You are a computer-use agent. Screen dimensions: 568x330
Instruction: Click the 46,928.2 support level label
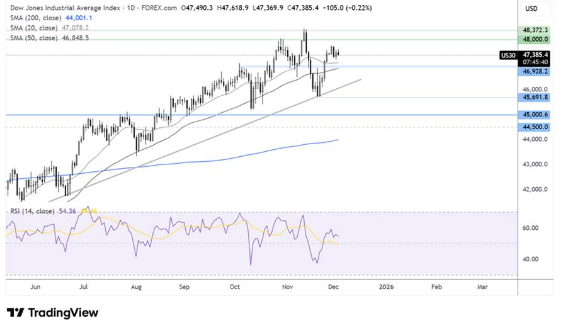coord(534,72)
